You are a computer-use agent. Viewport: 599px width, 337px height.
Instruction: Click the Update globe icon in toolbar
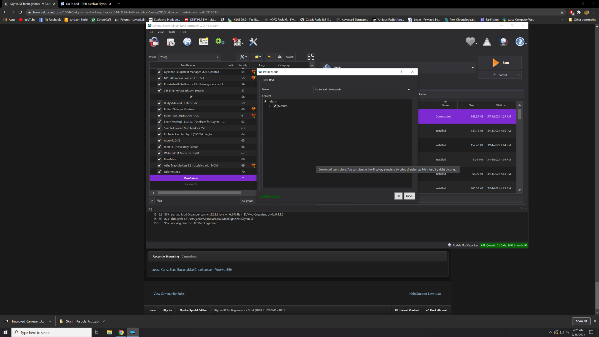tap(504, 42)
